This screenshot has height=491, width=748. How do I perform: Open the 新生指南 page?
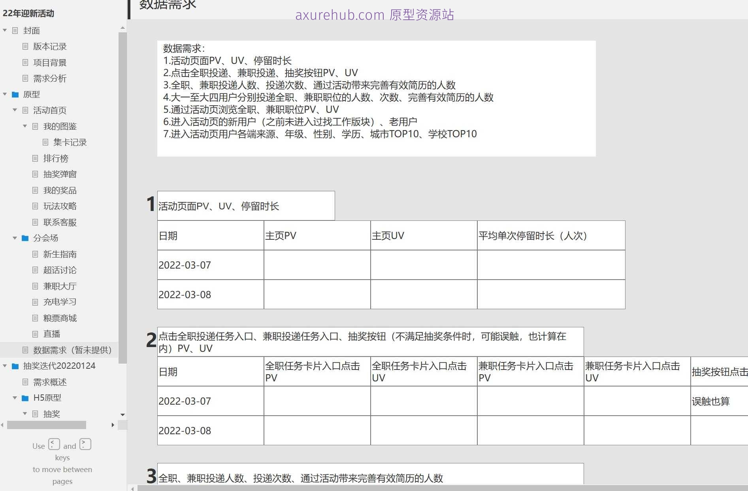60,254
